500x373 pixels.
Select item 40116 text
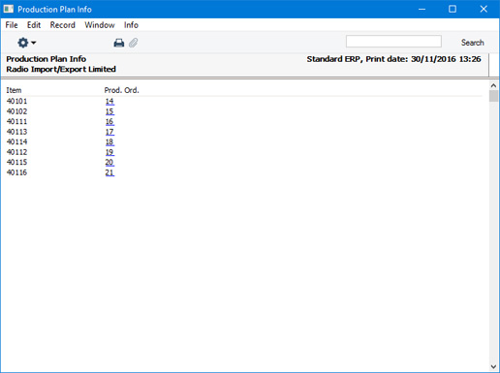coord(16,172)
